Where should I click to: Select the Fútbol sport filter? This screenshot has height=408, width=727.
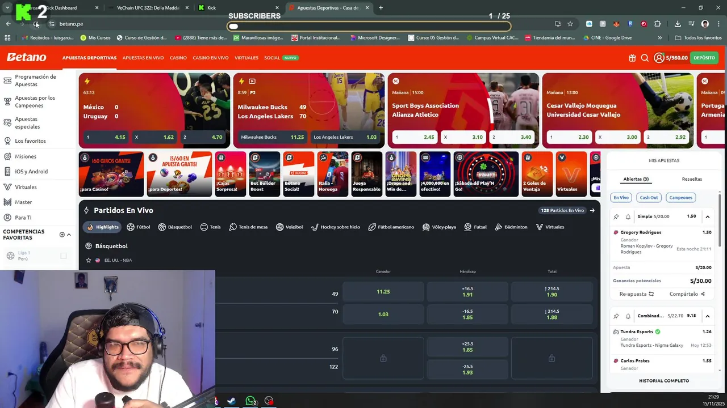(138, 227)
